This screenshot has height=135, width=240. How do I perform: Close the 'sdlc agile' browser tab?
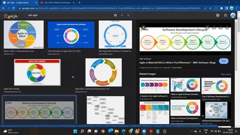(36, 3)
